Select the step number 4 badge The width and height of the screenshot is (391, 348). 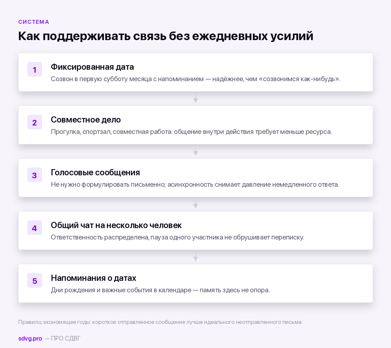point(35,228)
